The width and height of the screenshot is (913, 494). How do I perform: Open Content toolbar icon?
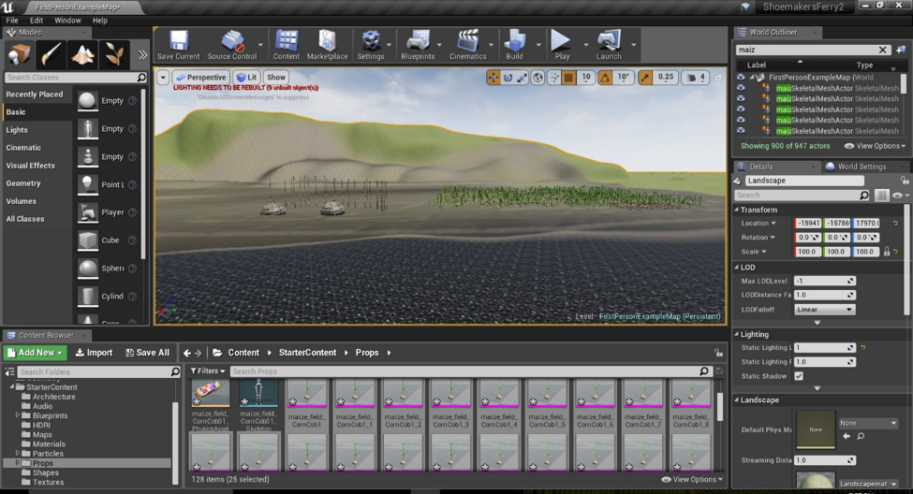point(286,45)
